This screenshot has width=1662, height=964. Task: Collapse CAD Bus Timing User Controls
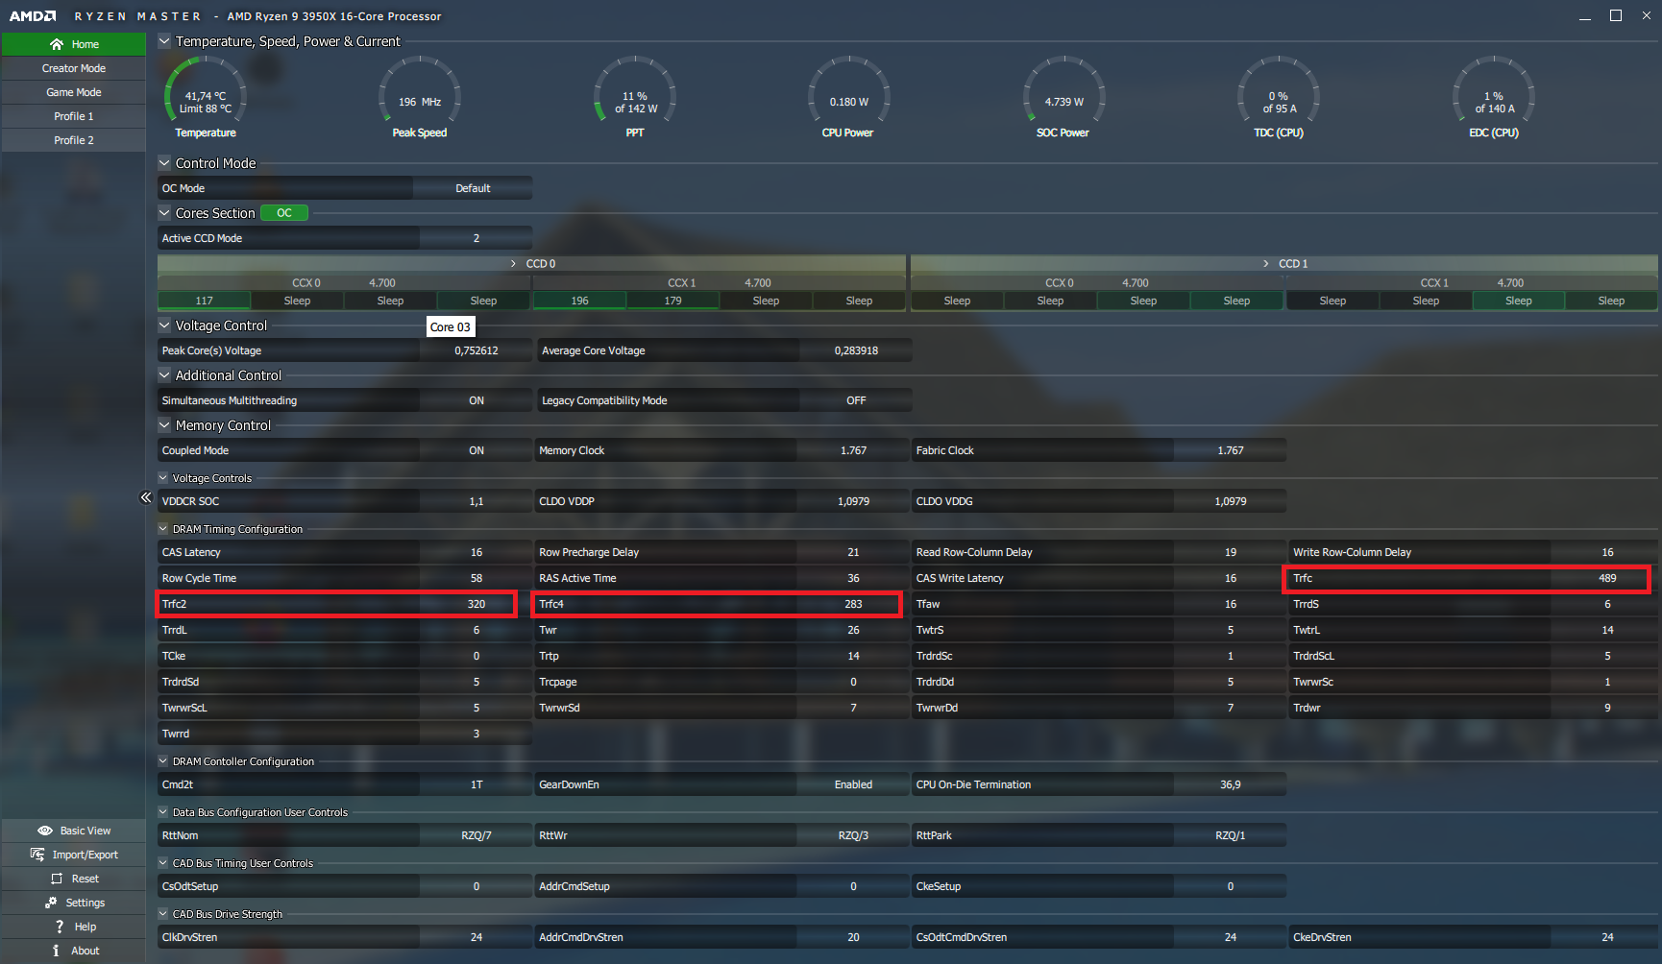click(163, 863)
